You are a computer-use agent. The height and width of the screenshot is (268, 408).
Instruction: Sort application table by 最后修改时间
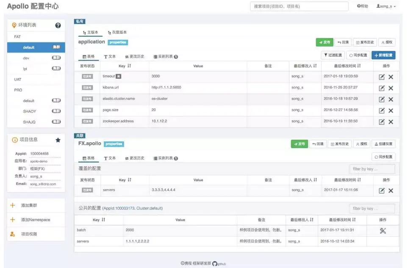(359, 66)
